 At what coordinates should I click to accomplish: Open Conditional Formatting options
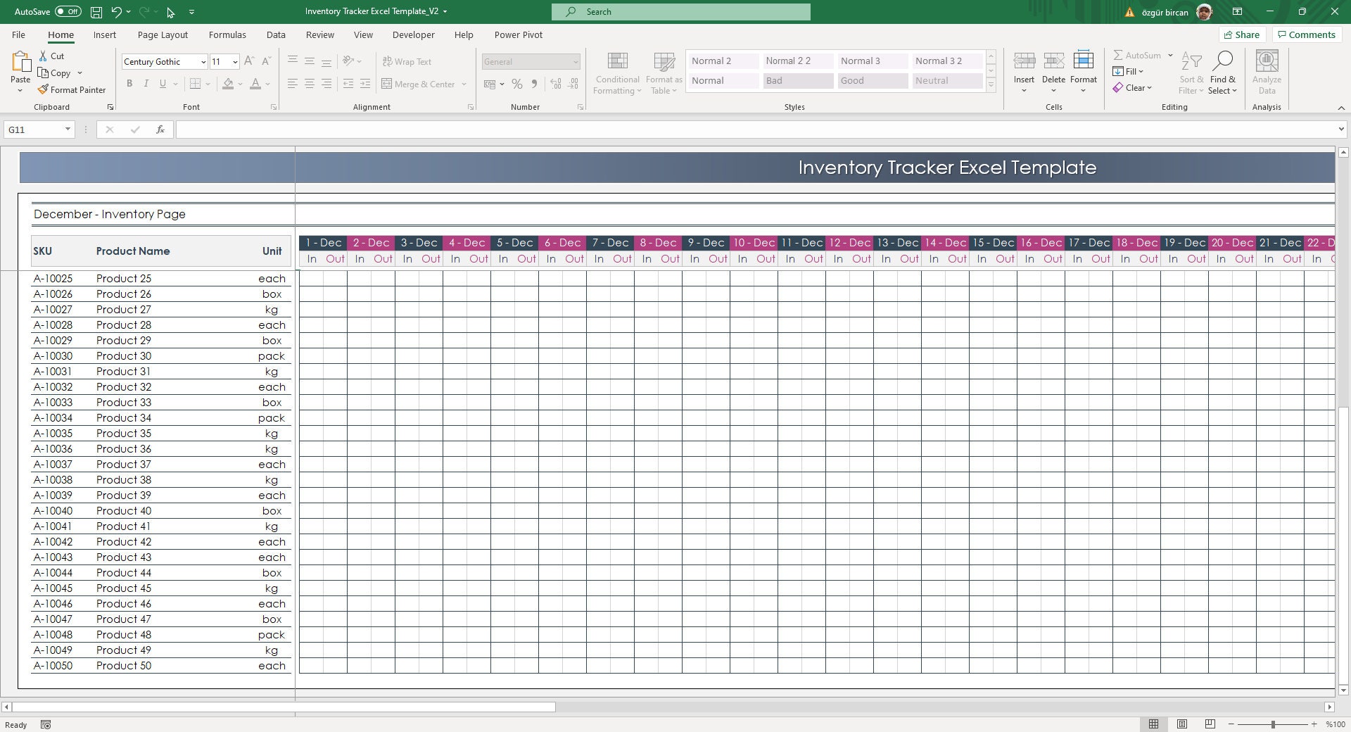[617, 72]
